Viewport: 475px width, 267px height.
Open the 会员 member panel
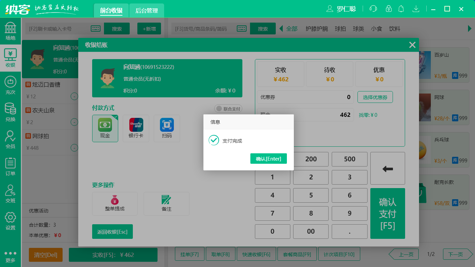10,139
